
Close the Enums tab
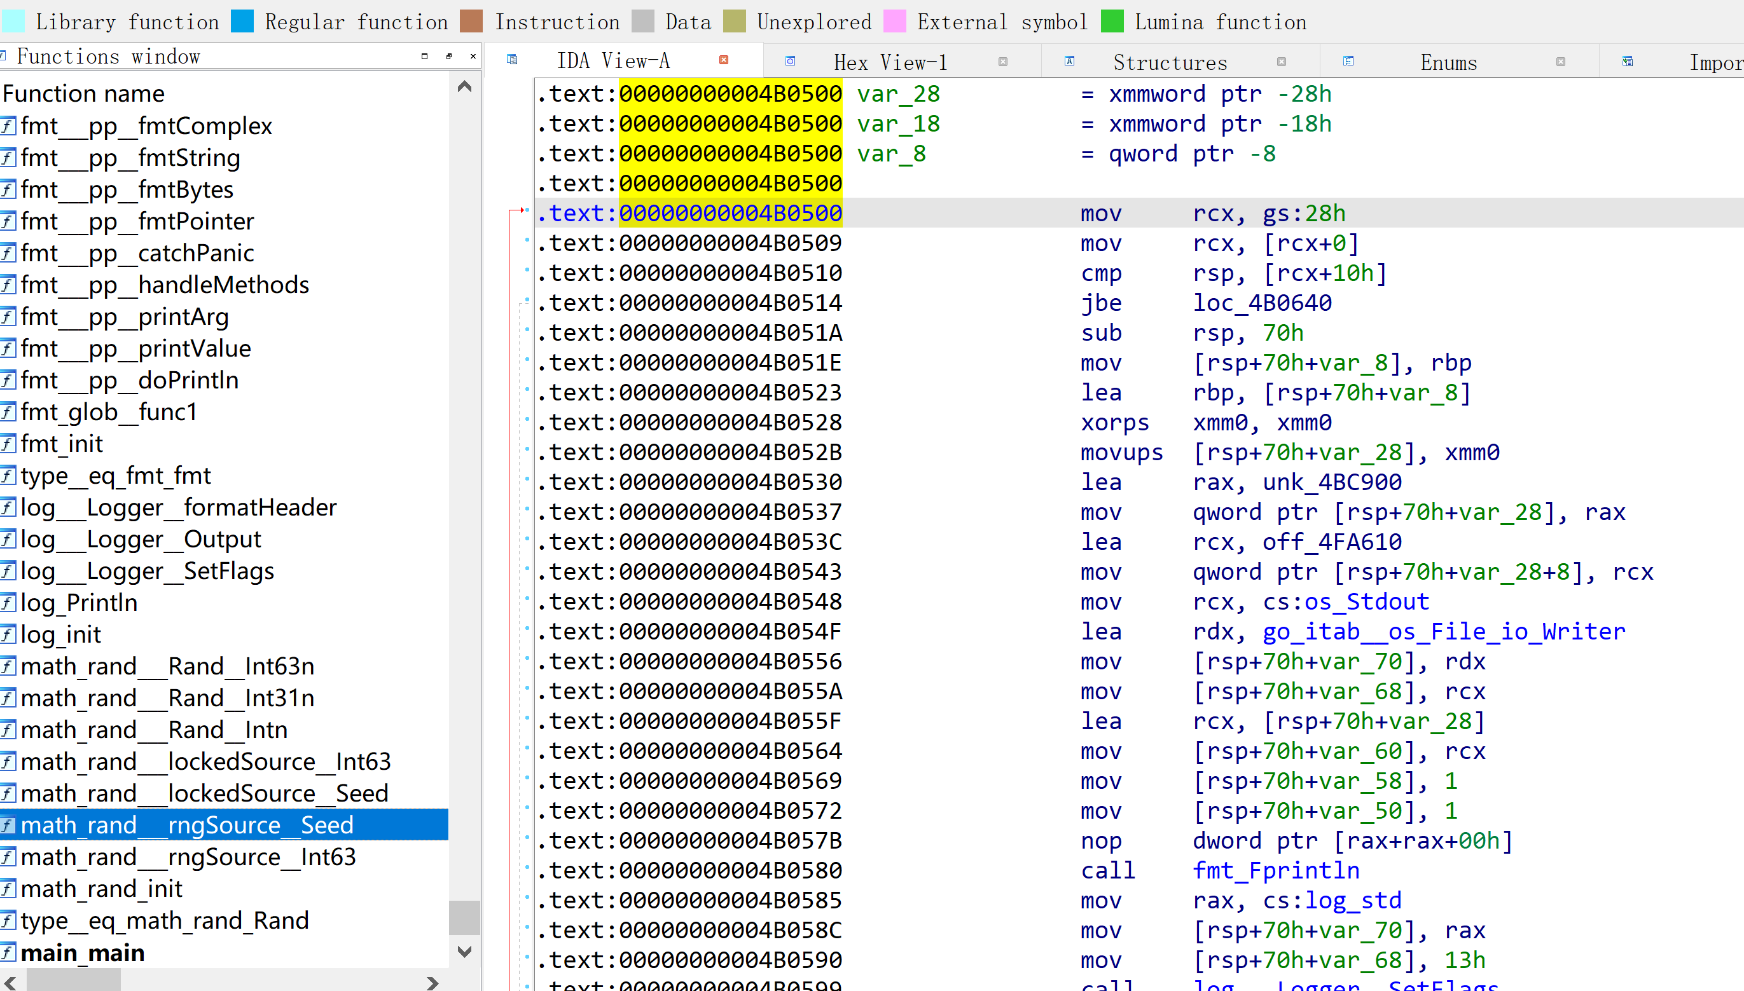coord(1560,61)
